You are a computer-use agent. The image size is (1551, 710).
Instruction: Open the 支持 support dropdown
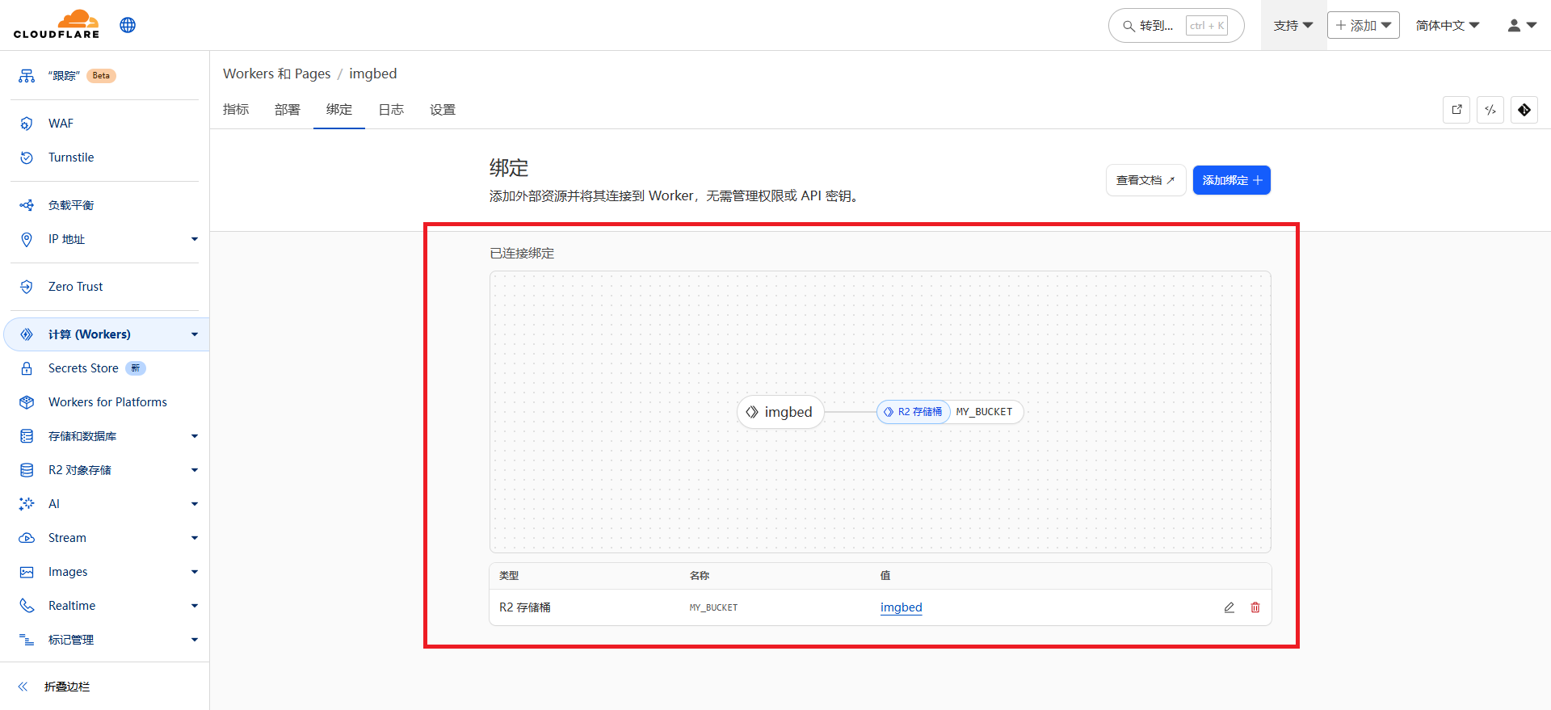pos(1292,26)
